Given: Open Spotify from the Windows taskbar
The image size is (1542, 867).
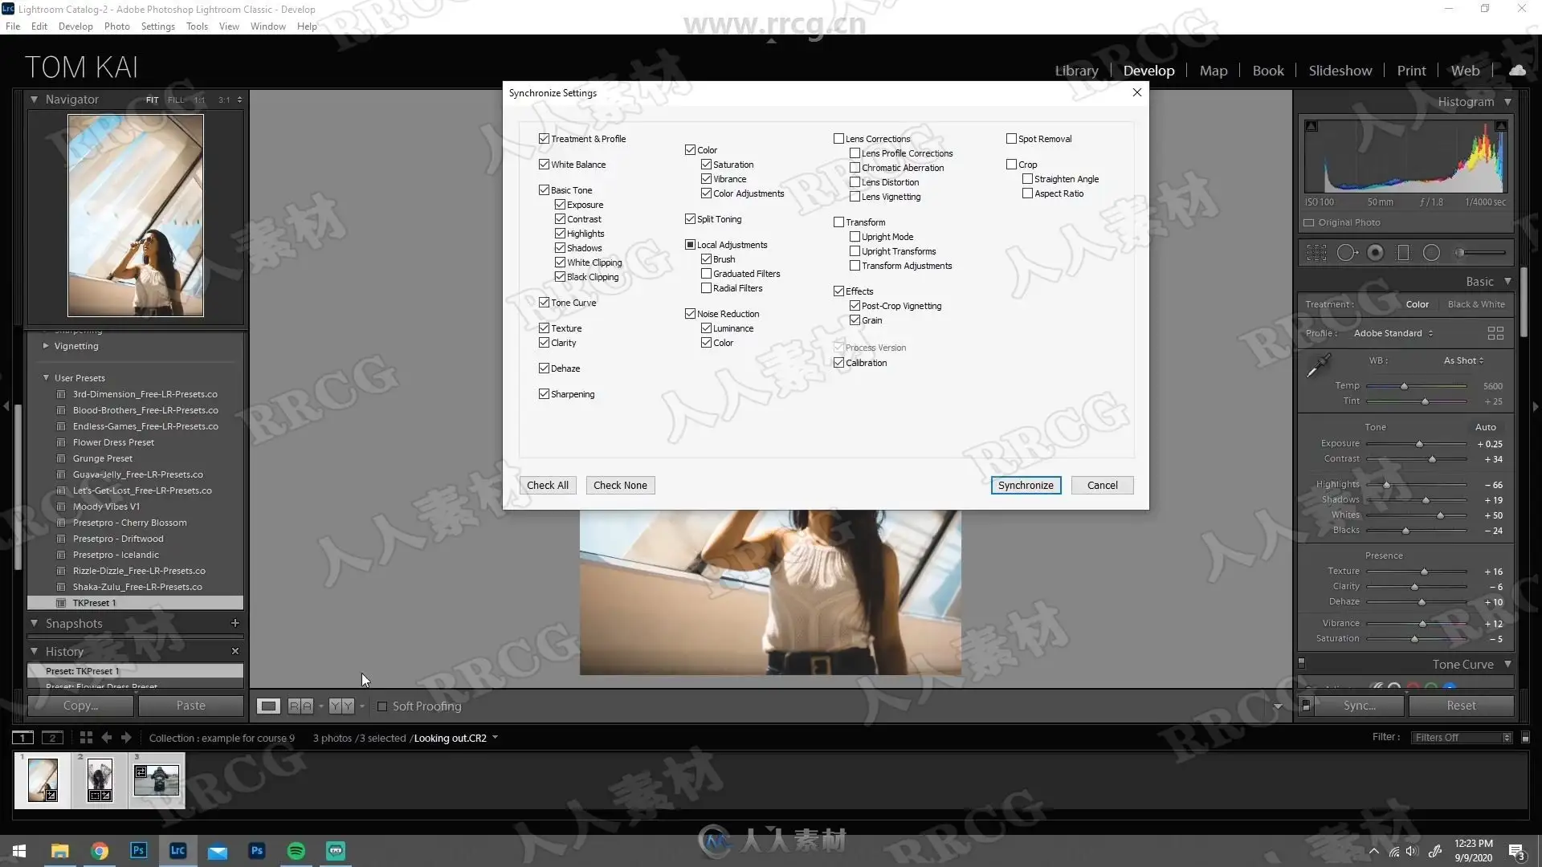Looking at the screenshot, I should coord(296,851).
